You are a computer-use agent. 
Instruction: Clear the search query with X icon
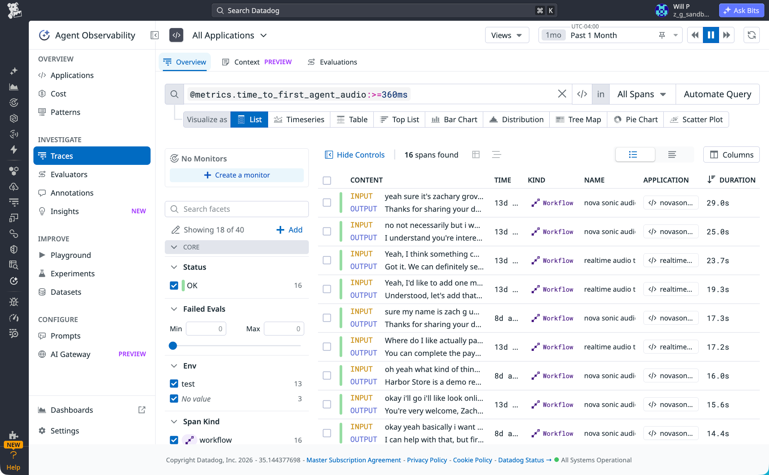(x=562, y=94)
